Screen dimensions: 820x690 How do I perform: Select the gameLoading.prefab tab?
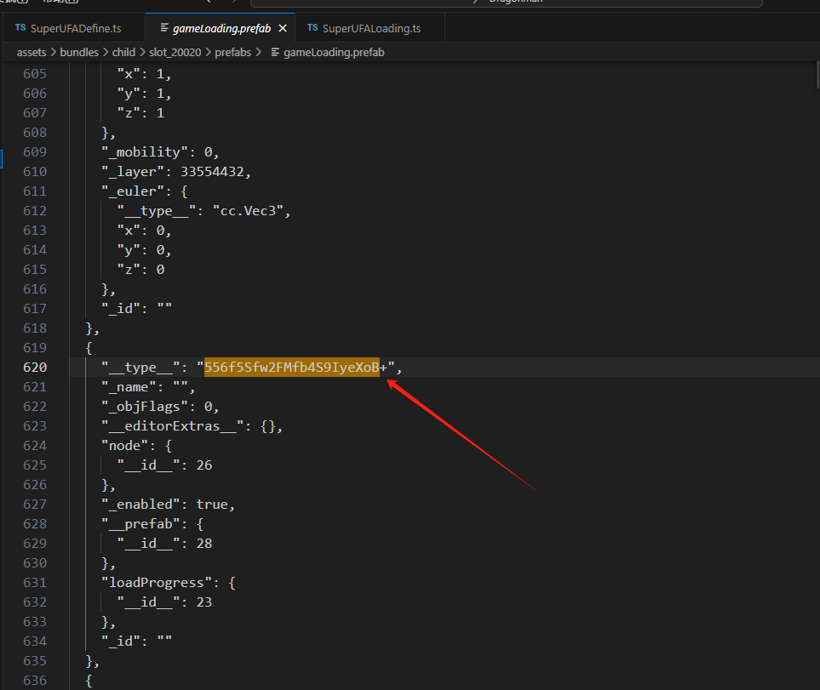(x=221, y=28)
